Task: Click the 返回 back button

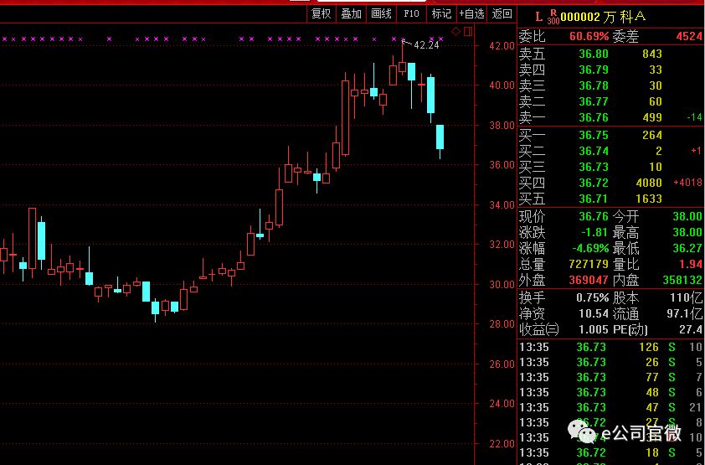Action: (x=502, y=14)
